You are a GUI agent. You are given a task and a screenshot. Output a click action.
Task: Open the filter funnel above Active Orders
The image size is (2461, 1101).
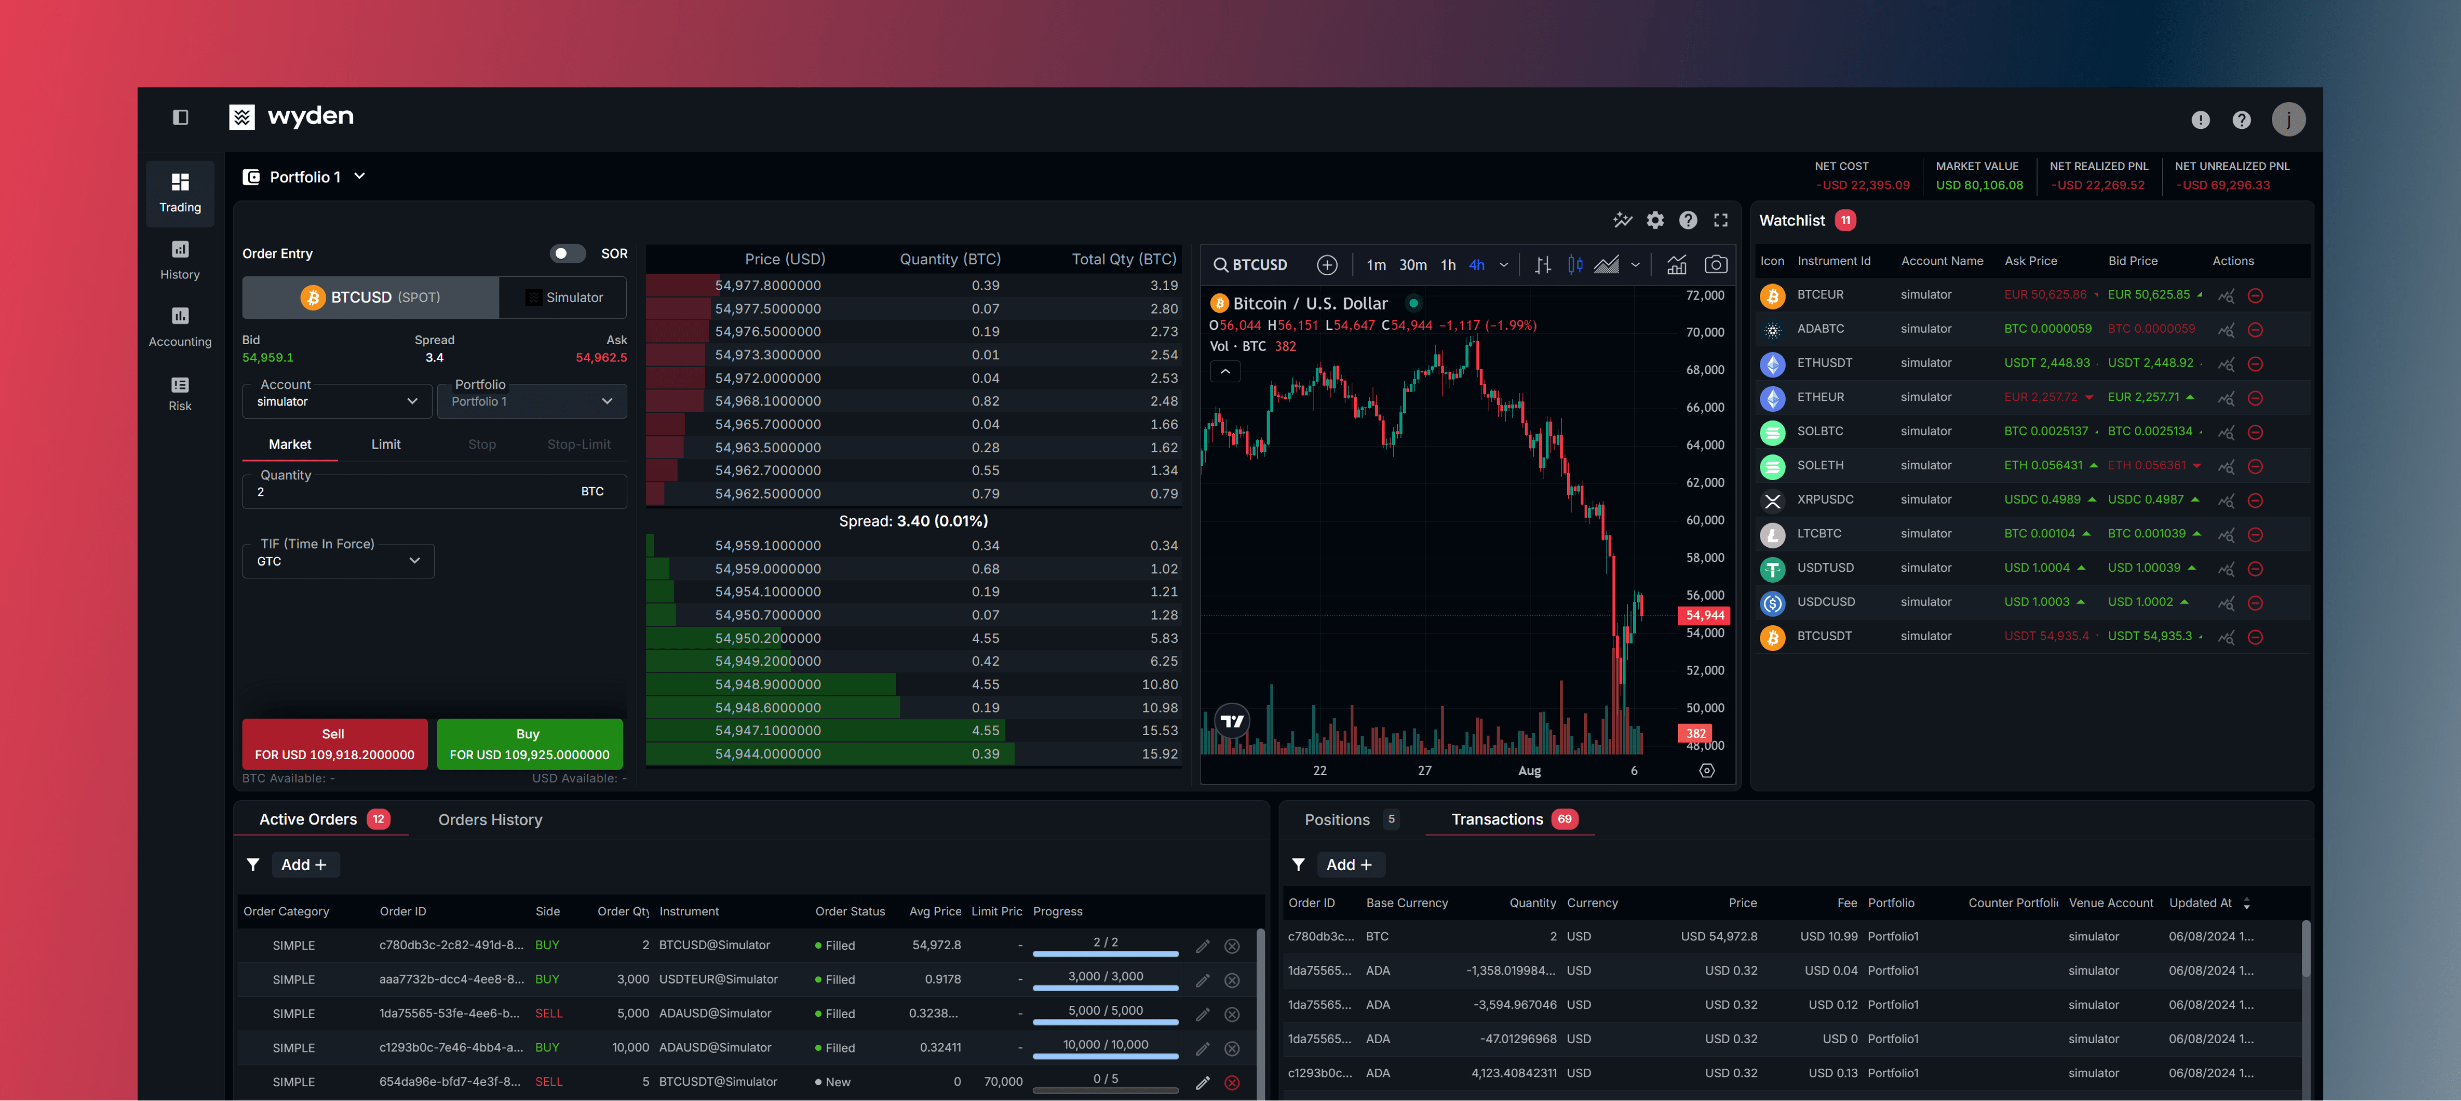tap(253, 864)
